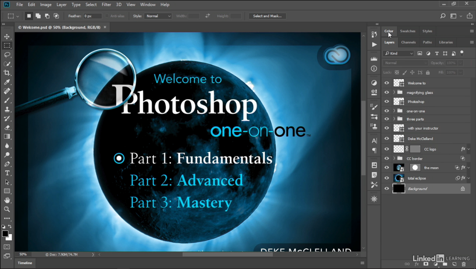Hide the Deke McClelland layer
Image resolution: width=476 pixels, height=269 pixels.
click(387, 139)
